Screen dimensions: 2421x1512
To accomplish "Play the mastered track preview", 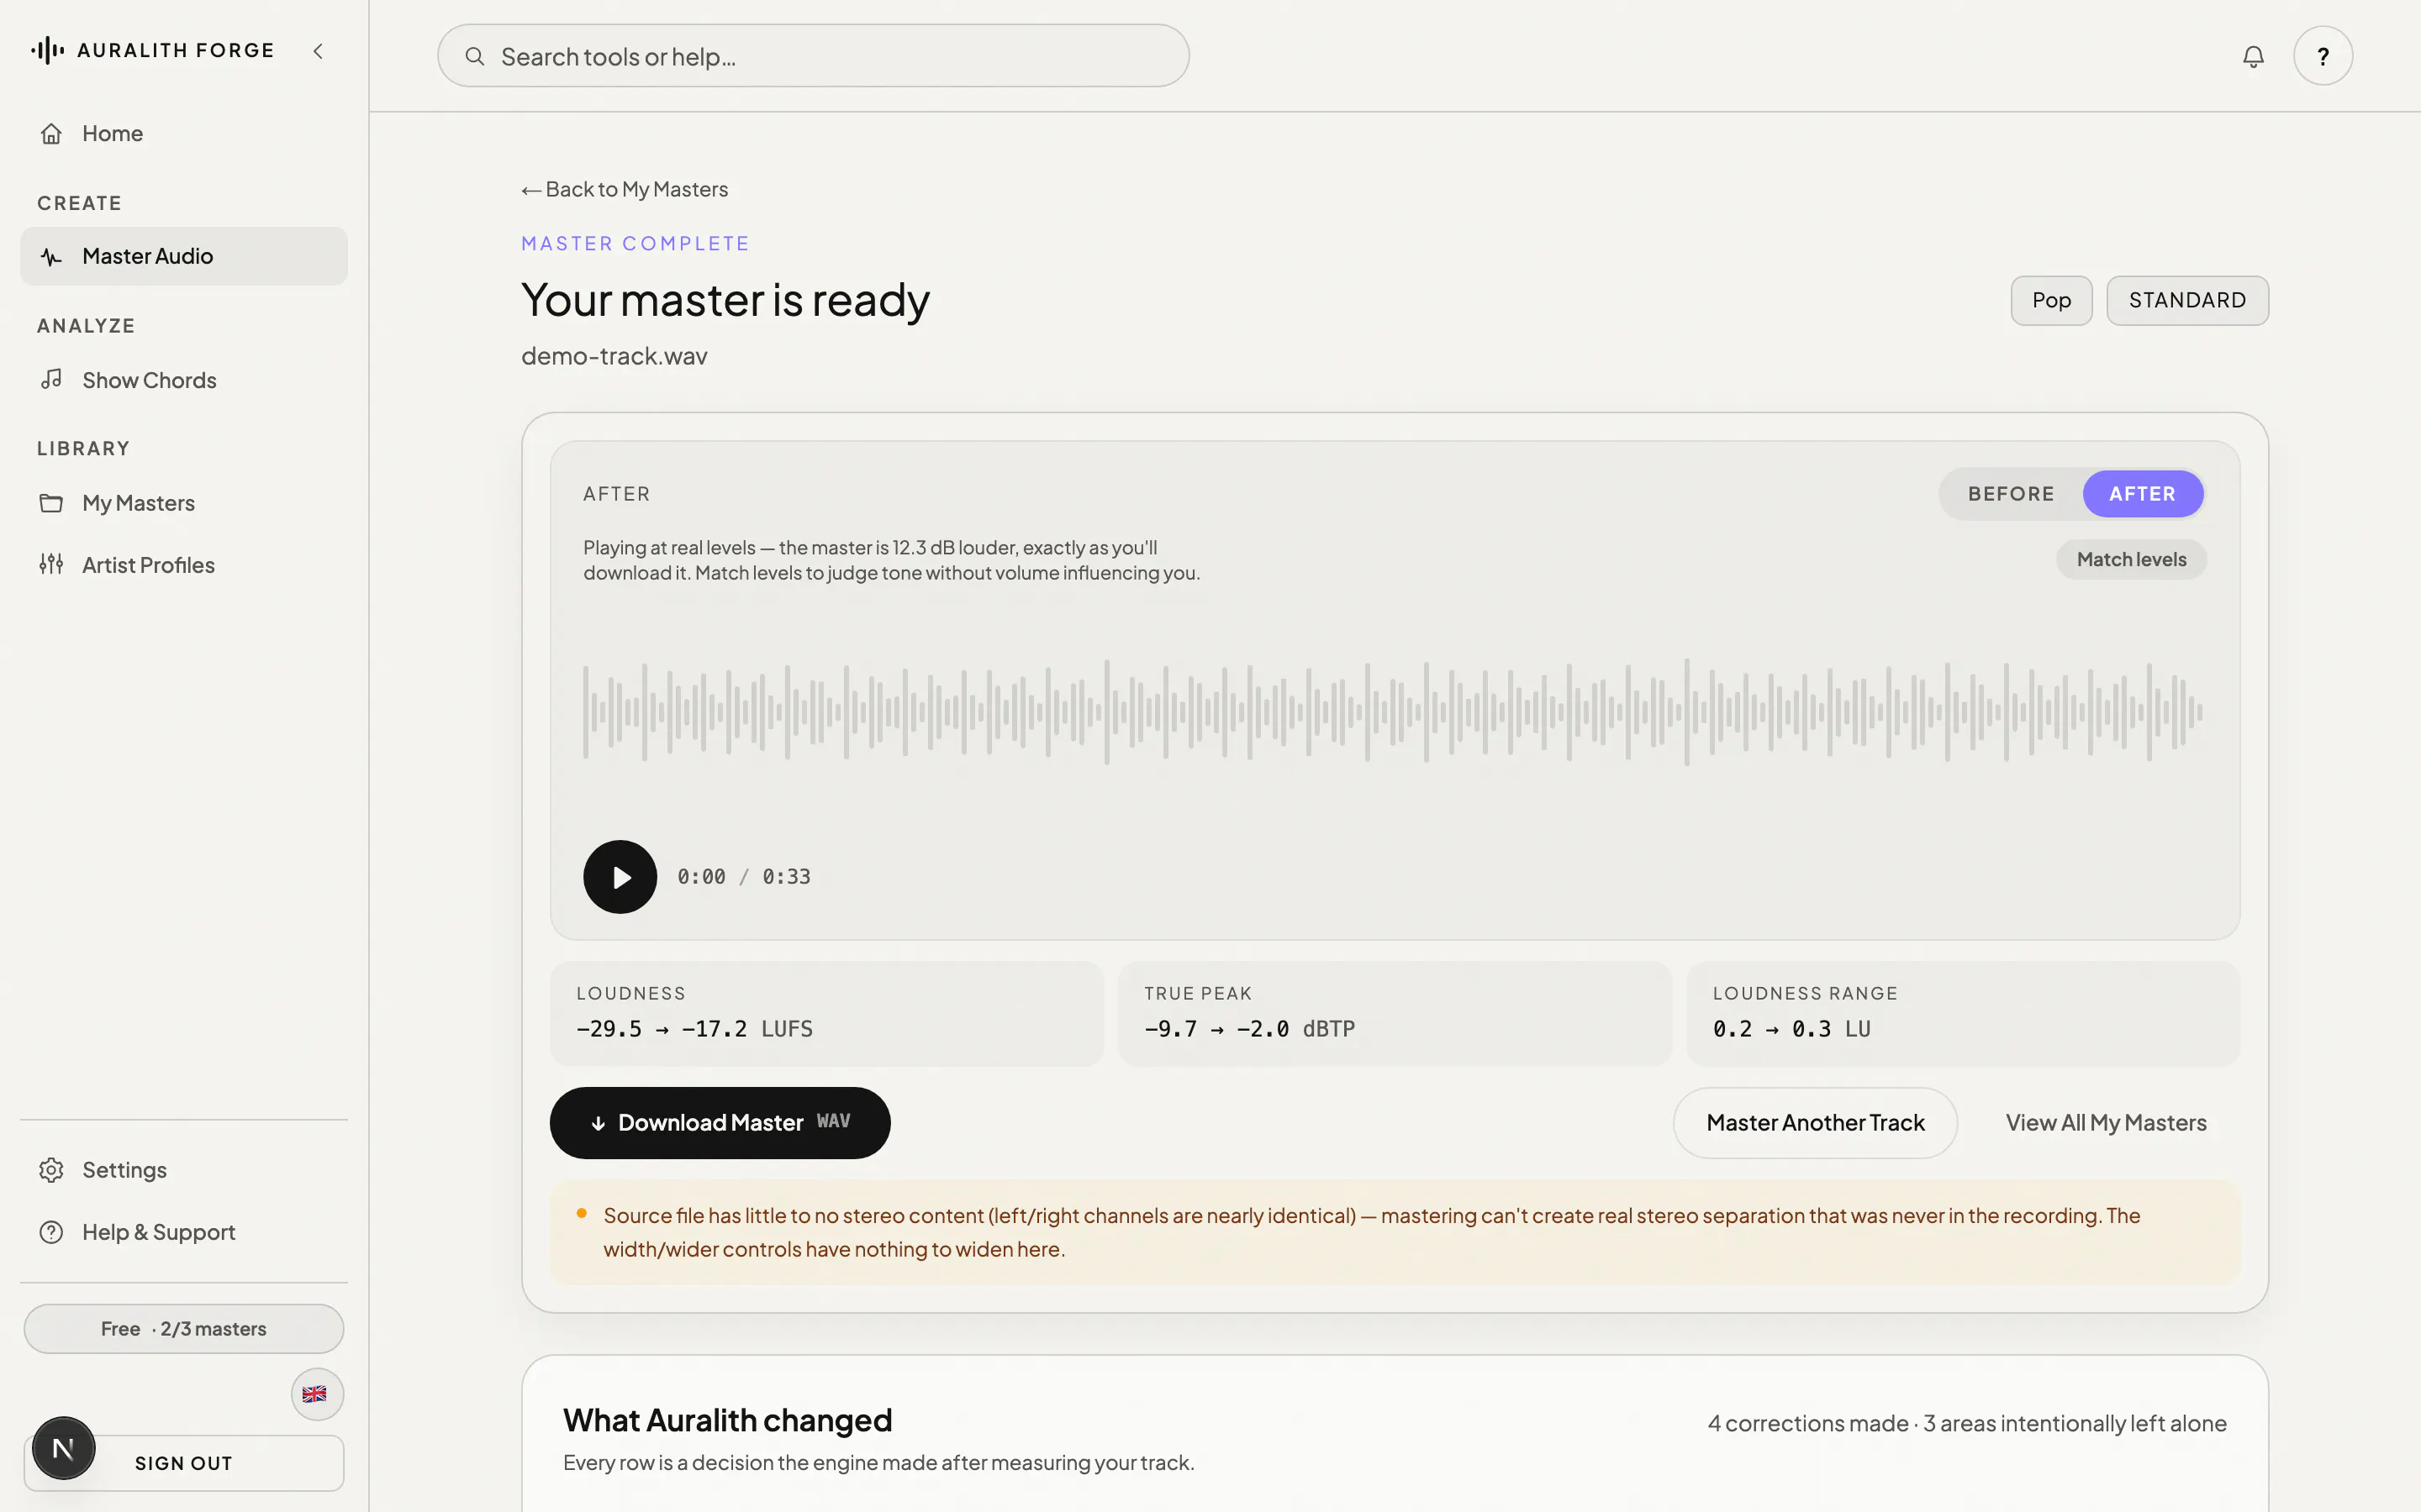I will (620, 877).
